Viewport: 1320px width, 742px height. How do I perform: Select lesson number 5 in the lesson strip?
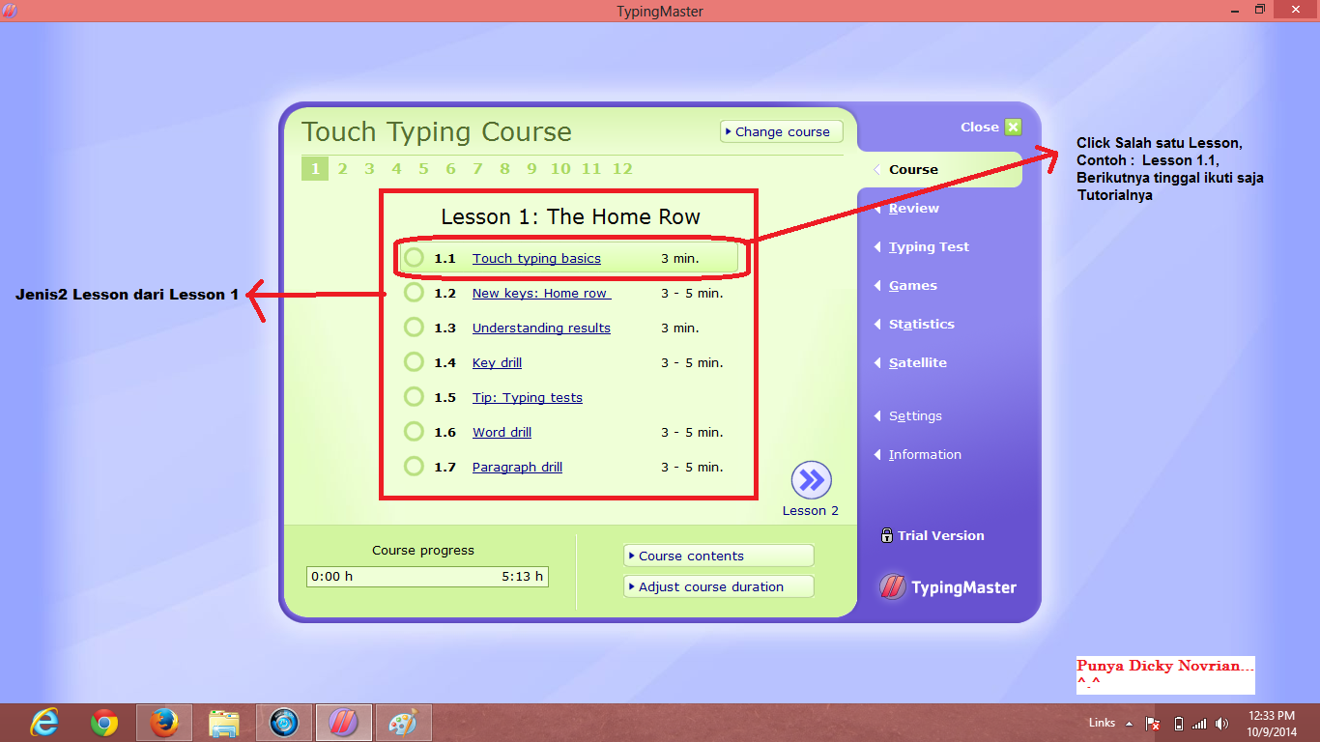422,168
